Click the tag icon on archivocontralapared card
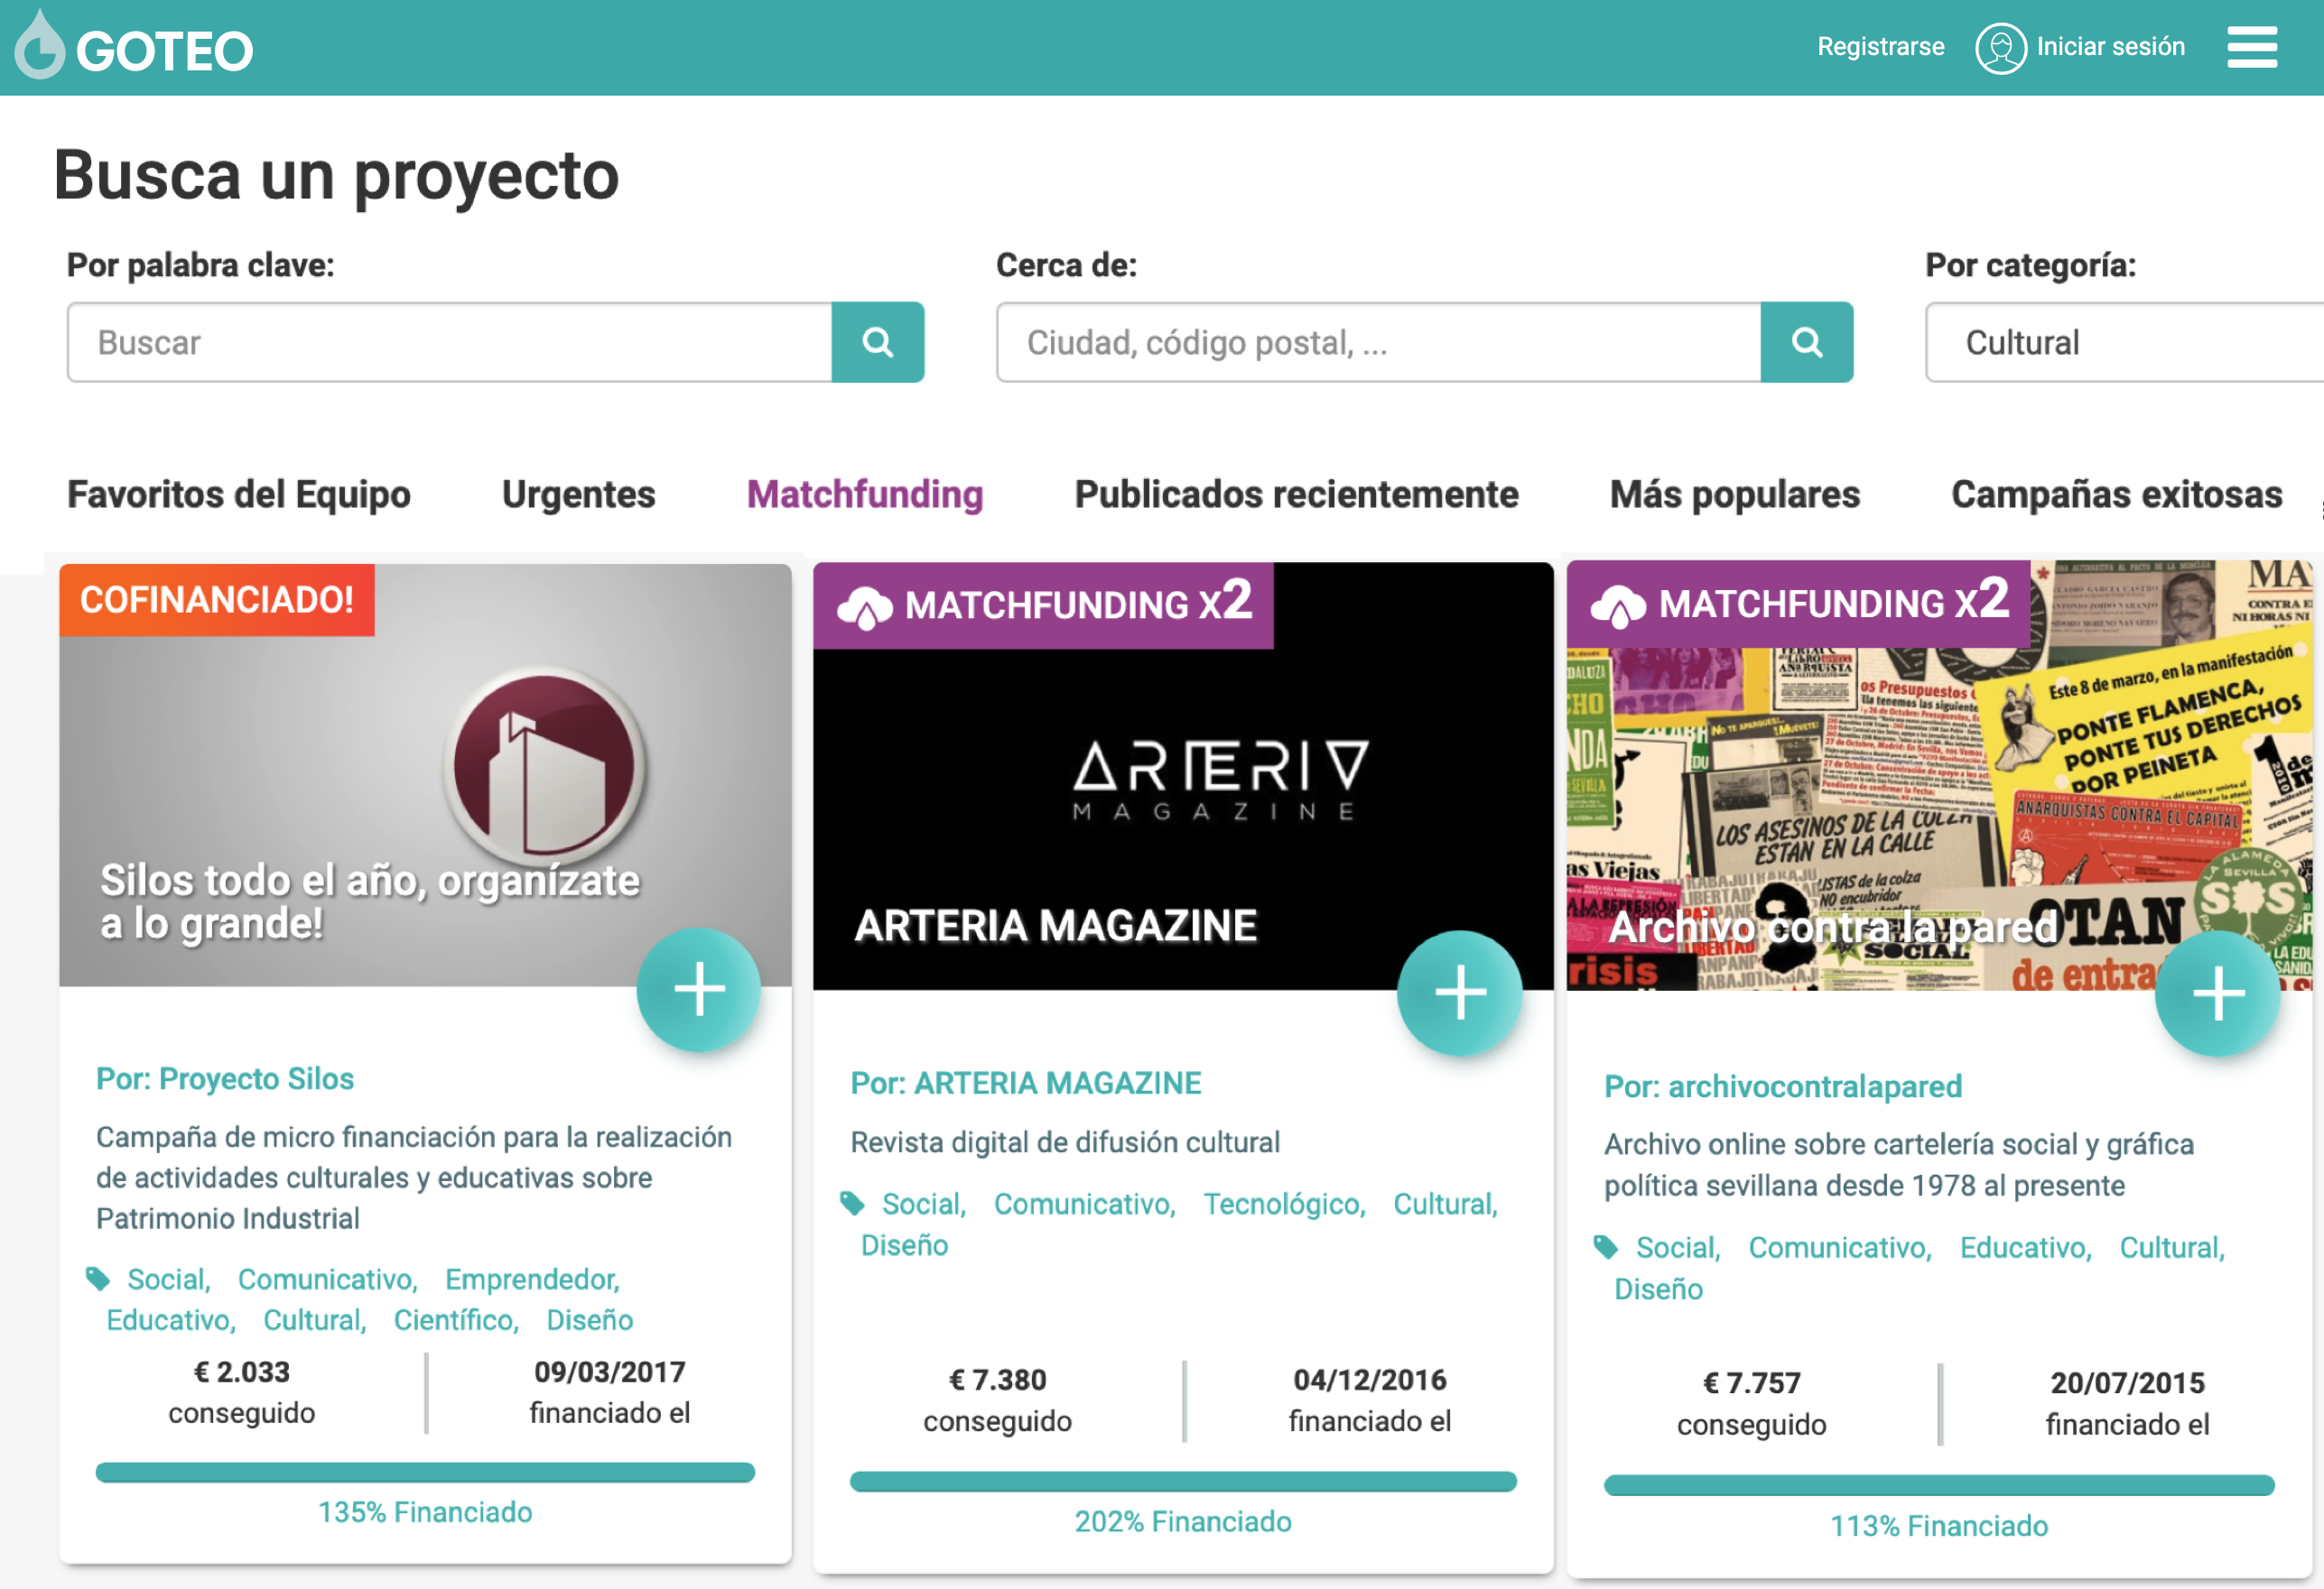2324x1589 pixels. tap(1606, 1246)
